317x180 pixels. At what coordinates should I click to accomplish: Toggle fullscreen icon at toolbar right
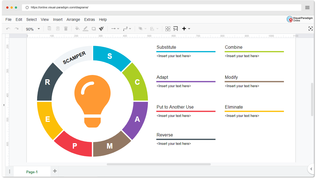click(x=310, y=29)
